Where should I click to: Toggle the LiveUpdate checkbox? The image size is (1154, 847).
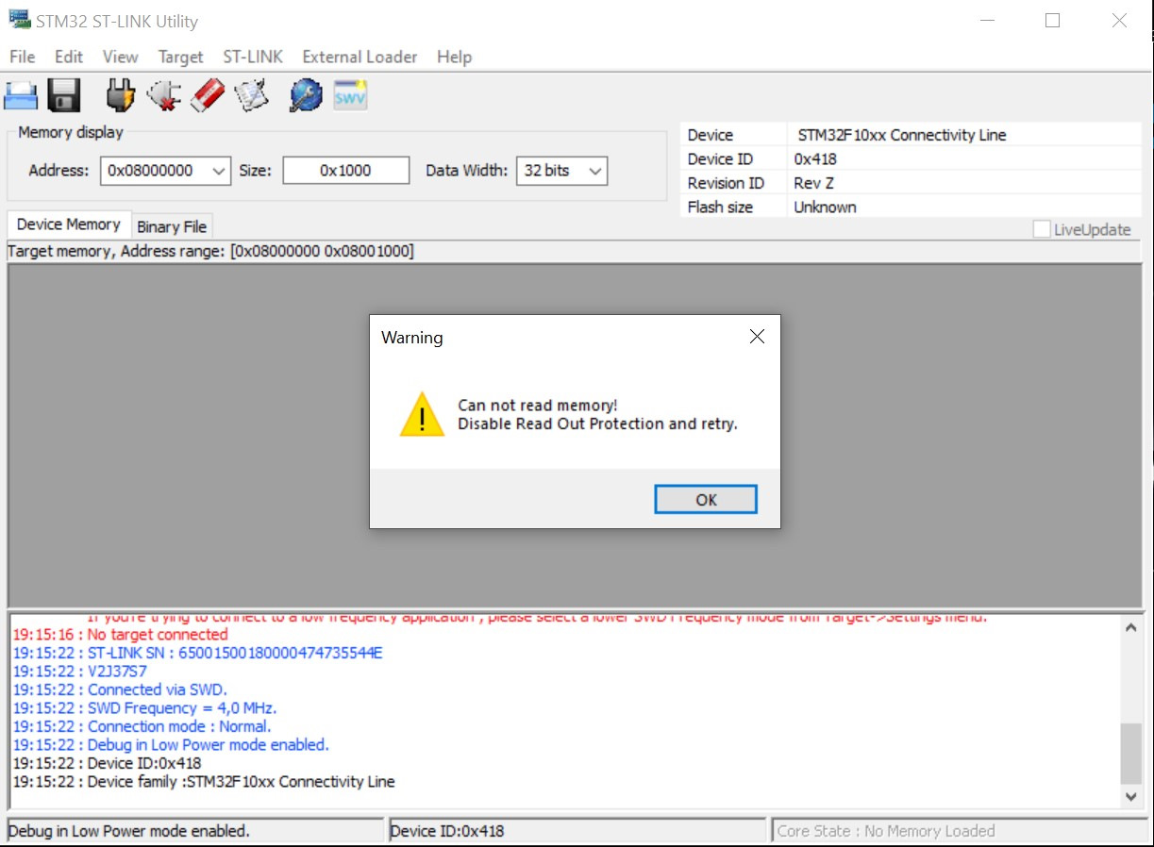pyautogui.click(x=1041, y=229)
